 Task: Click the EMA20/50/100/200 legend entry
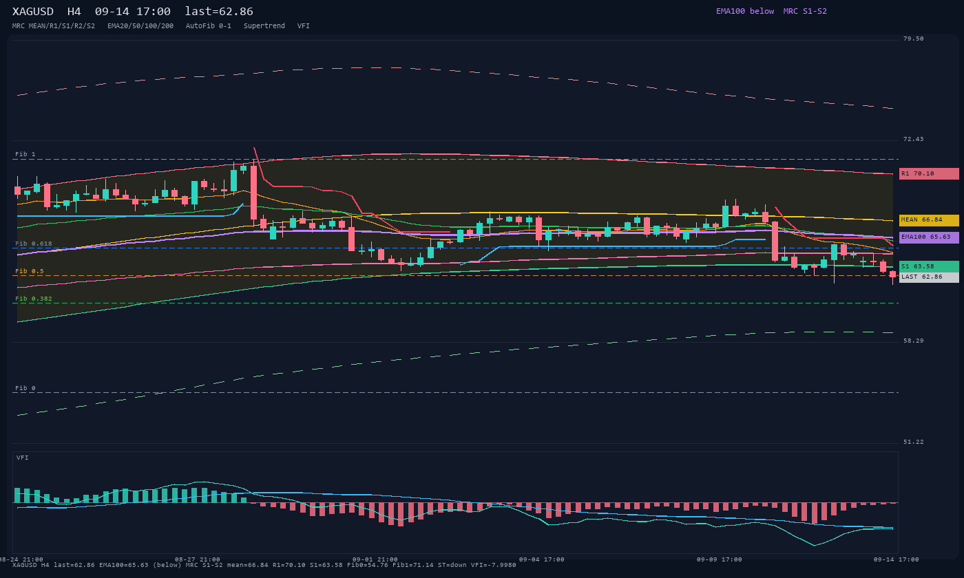pyautogui.click(x=140, y=26)
